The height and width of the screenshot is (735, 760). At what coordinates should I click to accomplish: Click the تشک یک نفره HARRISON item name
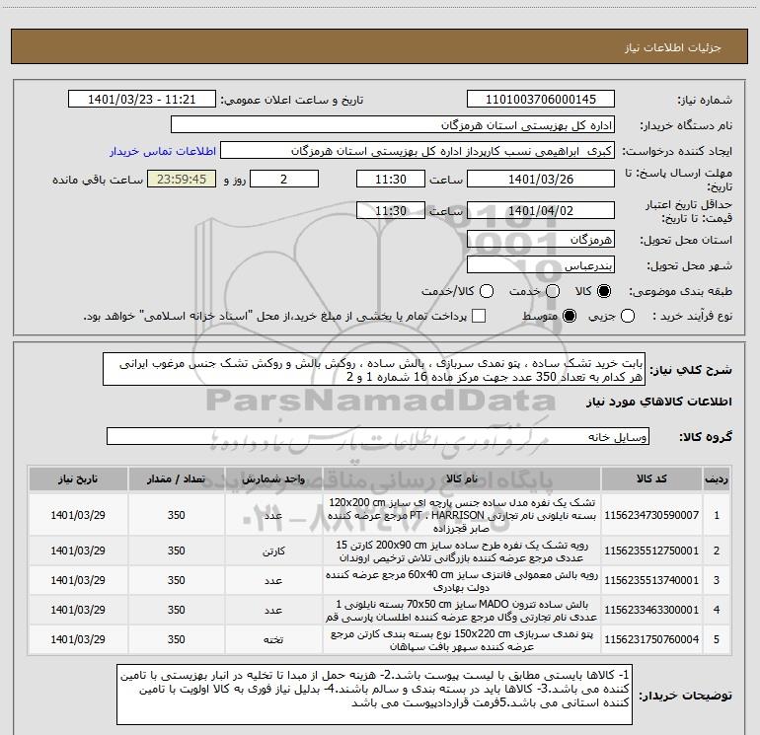click(x=462, y=515)
